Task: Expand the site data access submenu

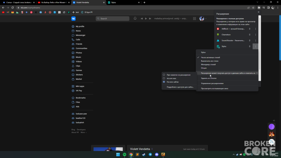Action: coord(227,73)
